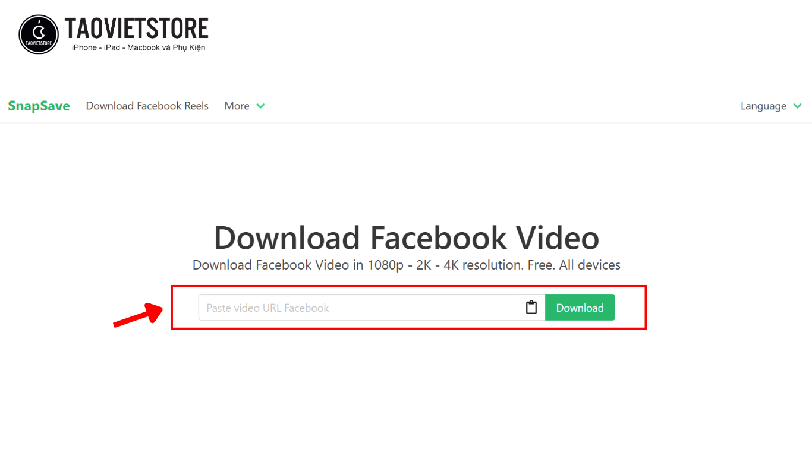Screen dimensions: 812x456
Task: Click the Download Facebook Video heading
Action: coord(407,237)
